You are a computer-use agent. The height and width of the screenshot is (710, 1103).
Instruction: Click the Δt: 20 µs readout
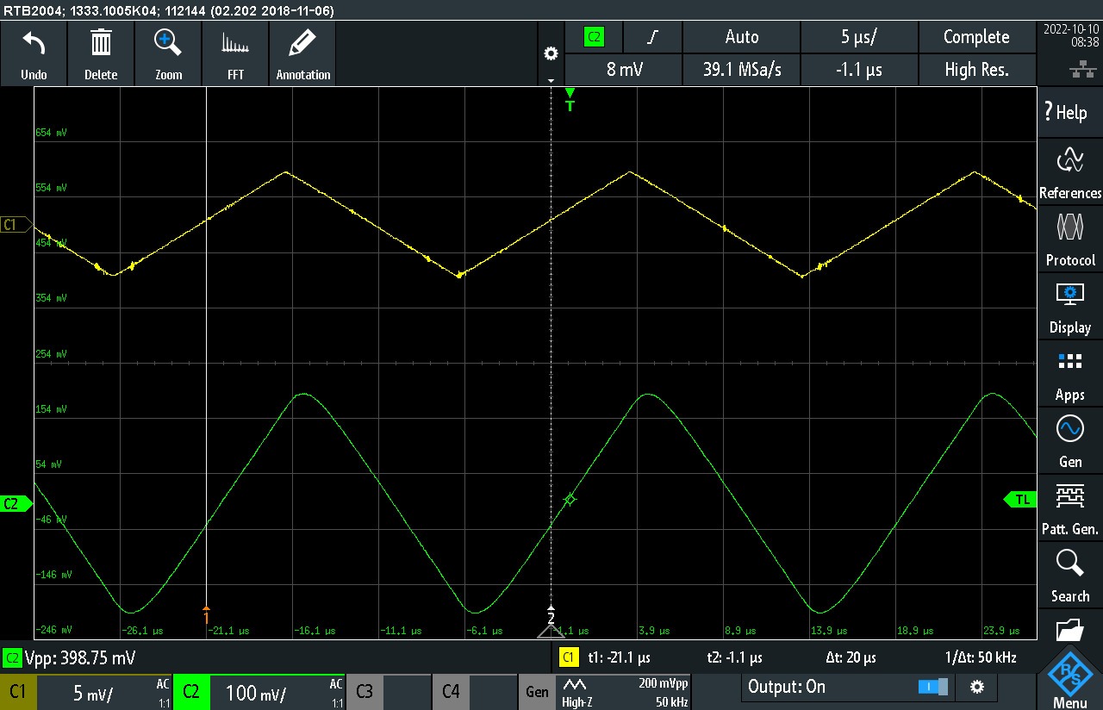coord(851,657)
